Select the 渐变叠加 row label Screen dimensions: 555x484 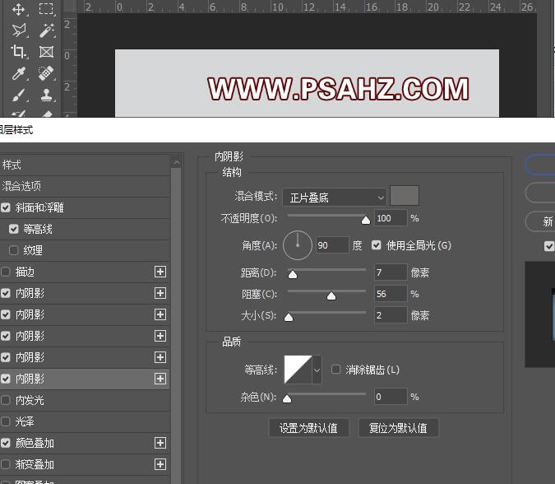(35, 464)
